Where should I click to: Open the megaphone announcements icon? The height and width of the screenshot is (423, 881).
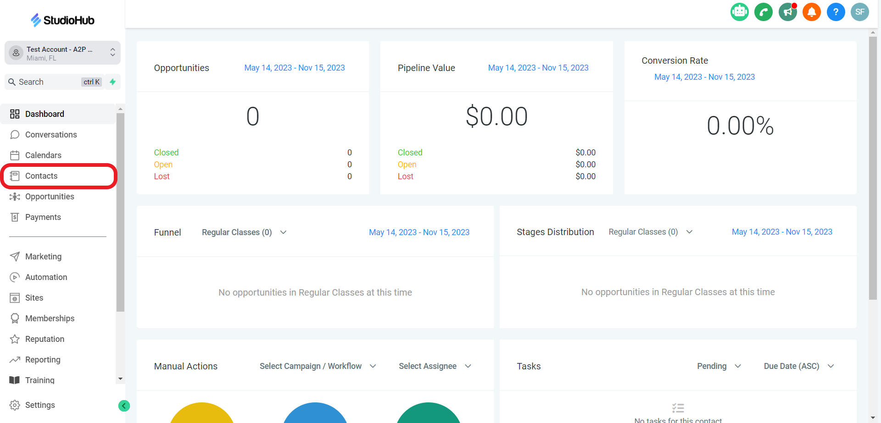click(788, 12)
